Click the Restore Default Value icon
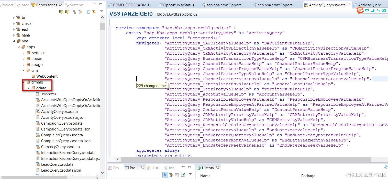 click(x=177, y=175)
